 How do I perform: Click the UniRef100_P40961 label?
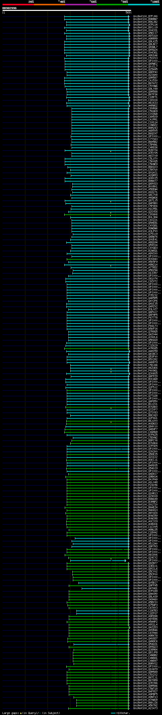(x=145, y=371)
